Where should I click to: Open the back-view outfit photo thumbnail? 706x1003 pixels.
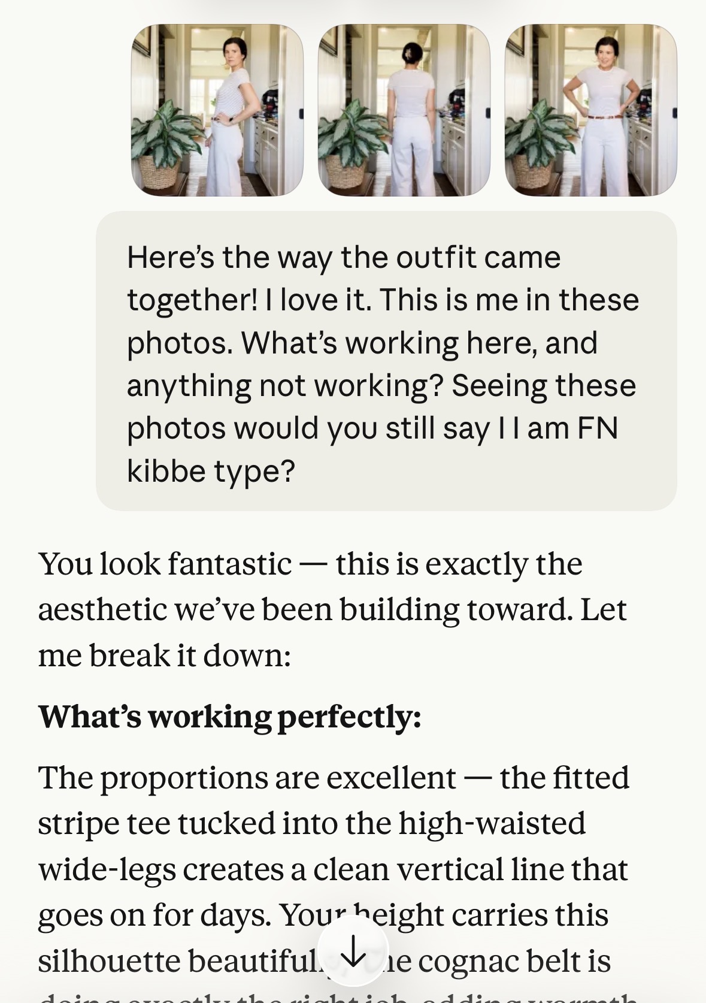point(404,110)
